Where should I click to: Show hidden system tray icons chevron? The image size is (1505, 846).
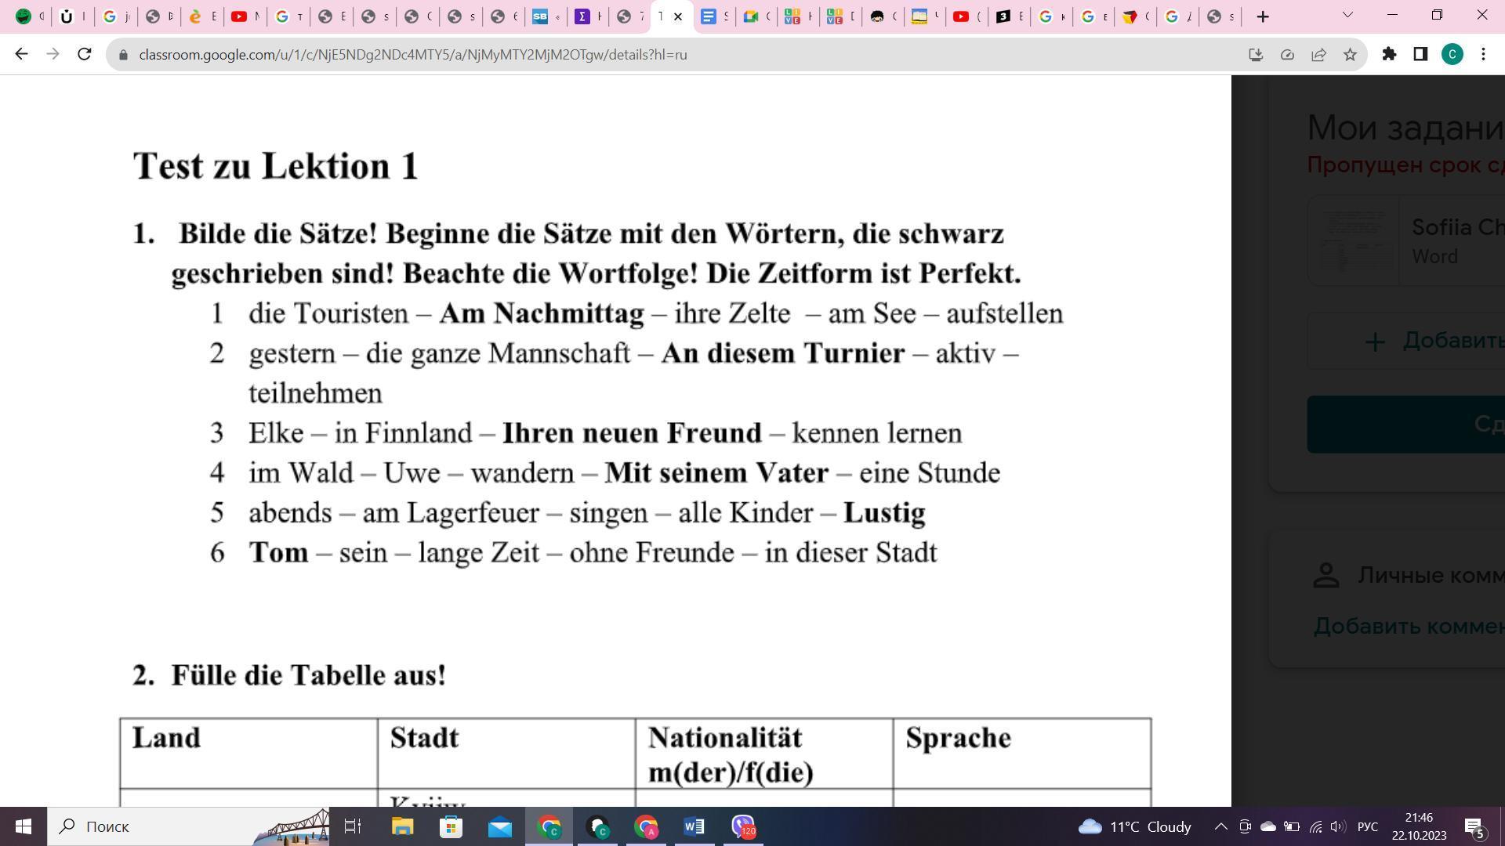tap(1220, 826)
